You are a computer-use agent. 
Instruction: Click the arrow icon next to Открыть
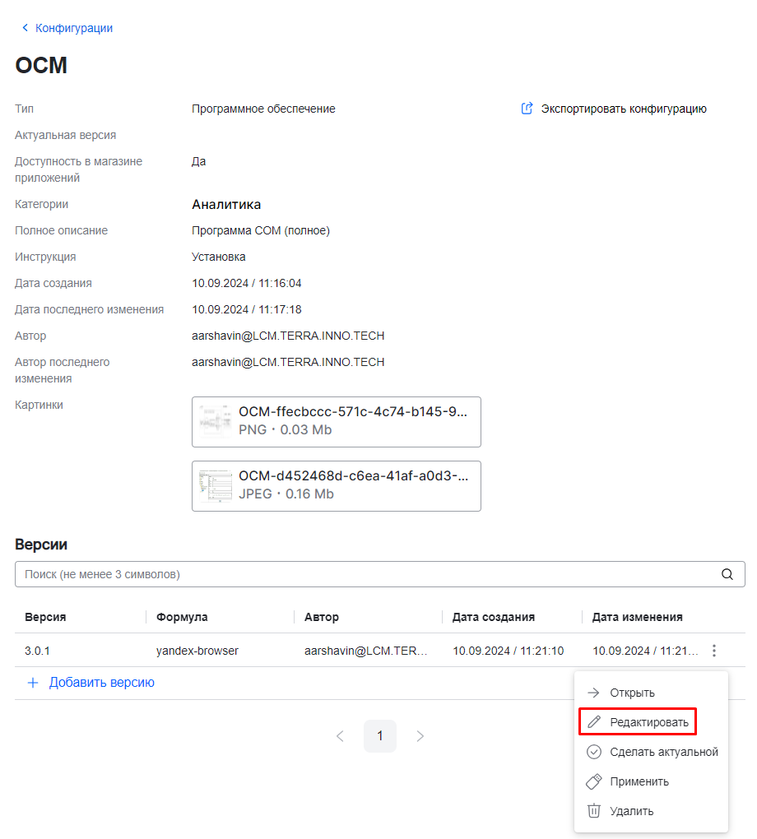[593, 693]
